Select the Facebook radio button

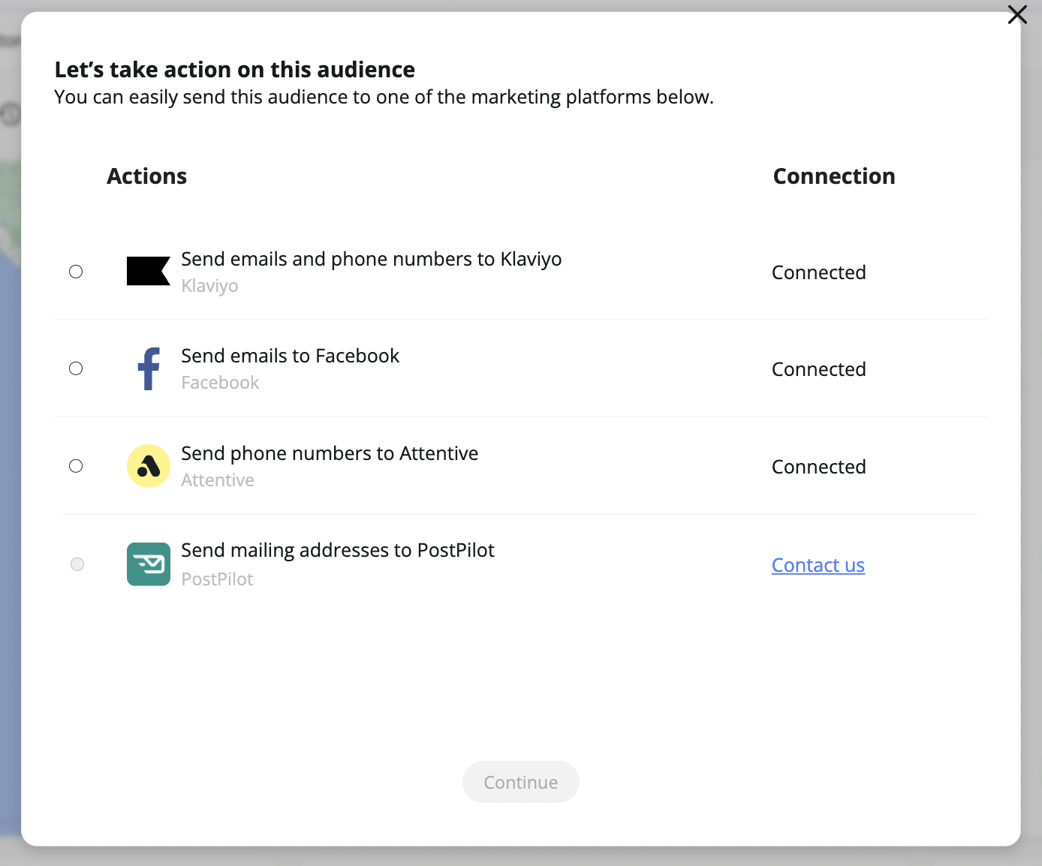pyautogui.click(x=76, y=368)
